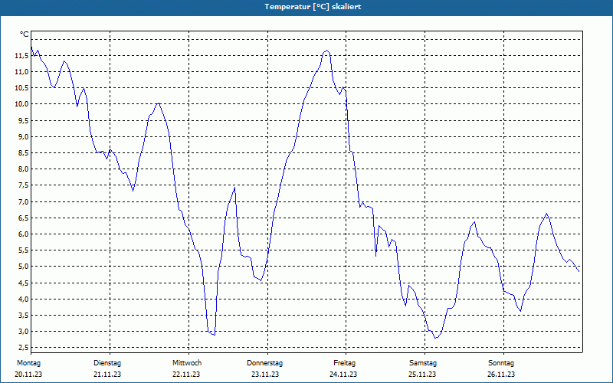This screenshot has width=613, height=383.
Task: Click the Dienstag day label
Action: pos(107,363)
